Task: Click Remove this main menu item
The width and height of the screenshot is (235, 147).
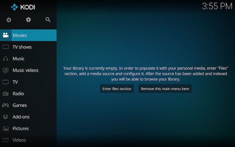Action: 165,89
